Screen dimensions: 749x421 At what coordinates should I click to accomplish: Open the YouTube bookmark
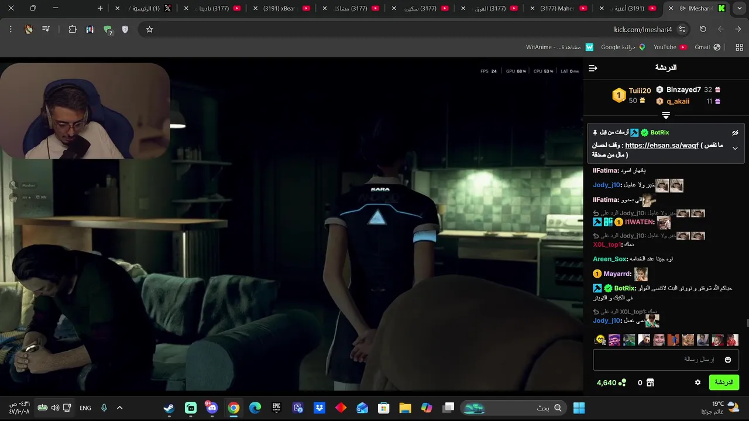(670, 47)
